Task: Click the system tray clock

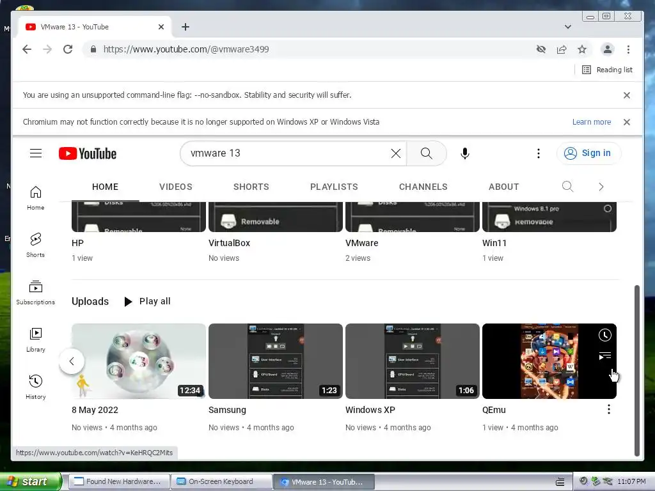Action: 631,481
